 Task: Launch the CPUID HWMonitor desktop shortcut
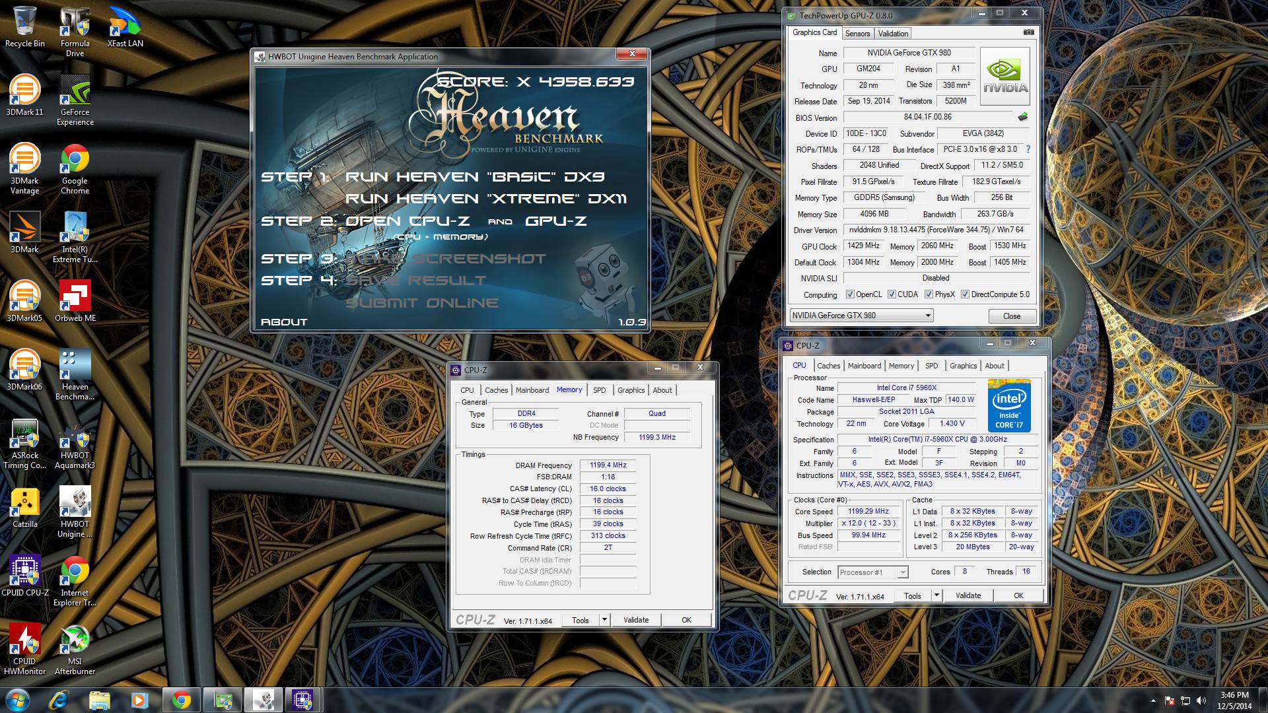tap(25, 650)
